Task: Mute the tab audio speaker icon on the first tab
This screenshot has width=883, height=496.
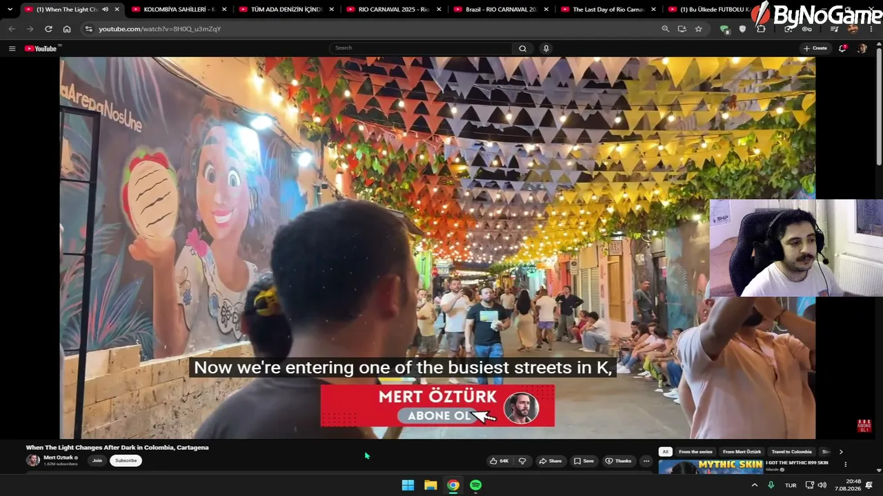Action: click(x=105, y=10)
